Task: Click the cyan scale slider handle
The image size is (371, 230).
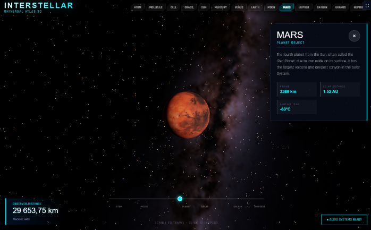Action: pyautogui.click(x=180, y=199)
